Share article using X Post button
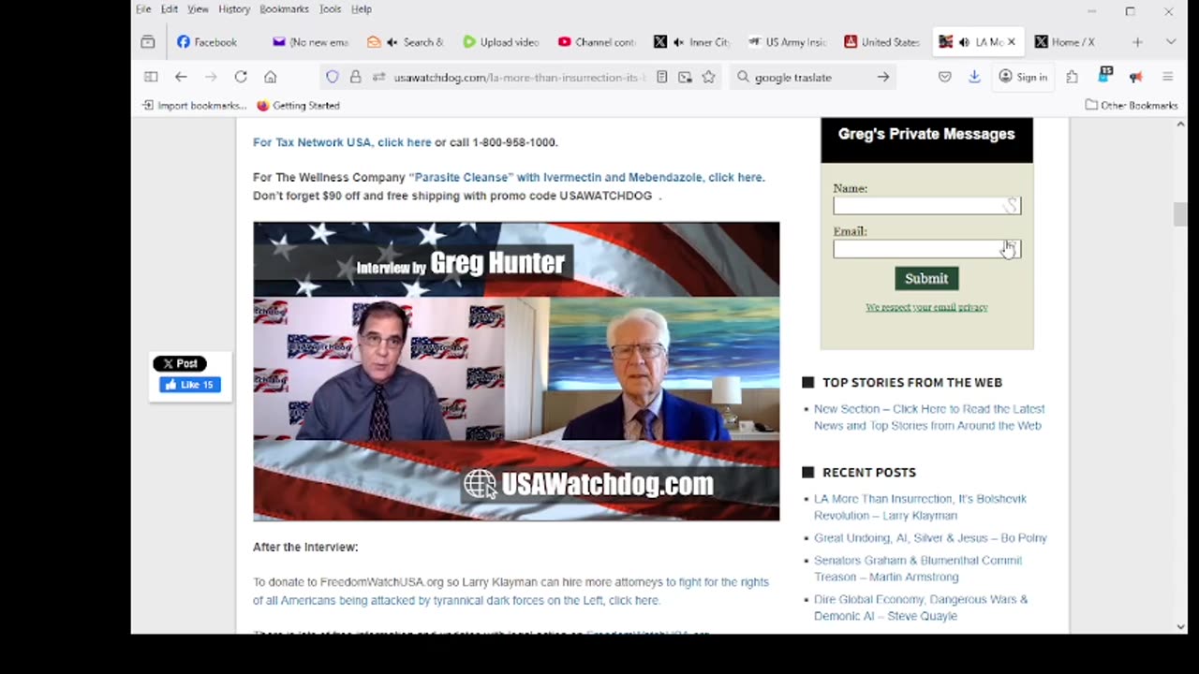The width and height of the screenshot is (1199, 674). [180, 363]
